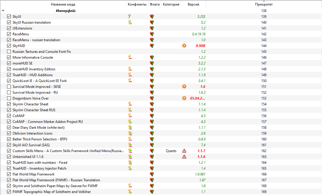This screenshot has width=322, height=195.
Task: Uncheck the RaceMenu mod
Action: 9,34
